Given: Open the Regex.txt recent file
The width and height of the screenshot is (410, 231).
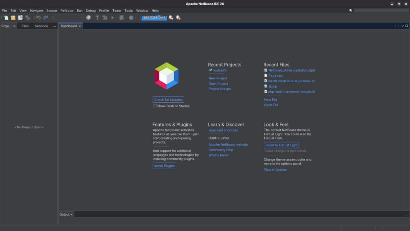Looking at the screenshot, I should (276, 75).
